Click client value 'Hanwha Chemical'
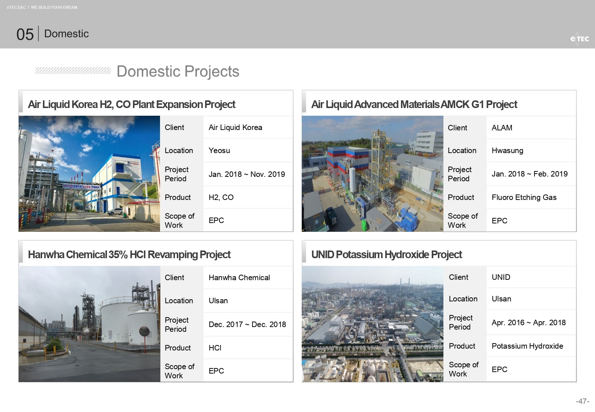595x412 pixels. coord(239,278)
